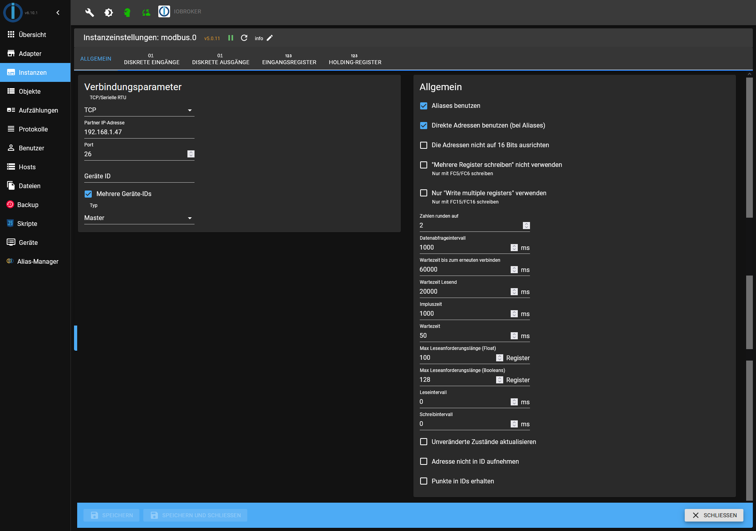The height and width of the screenshot is (531, 756).
Task: Open the Objekte page
Action: click(35, 91)
